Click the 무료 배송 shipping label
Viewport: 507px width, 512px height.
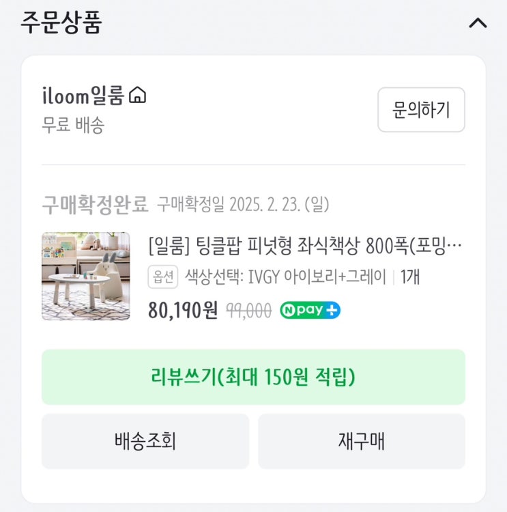click(x=73, y=126)
